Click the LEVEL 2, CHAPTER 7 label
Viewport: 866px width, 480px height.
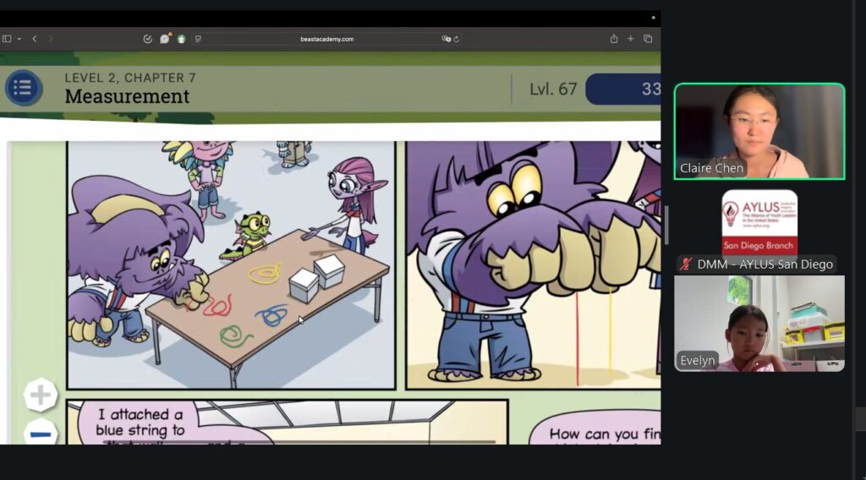[x=130, y=78]
